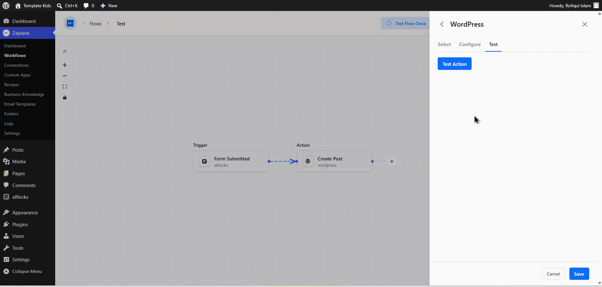
Task: Open the Dashboard menu
Action: point(27,21)
